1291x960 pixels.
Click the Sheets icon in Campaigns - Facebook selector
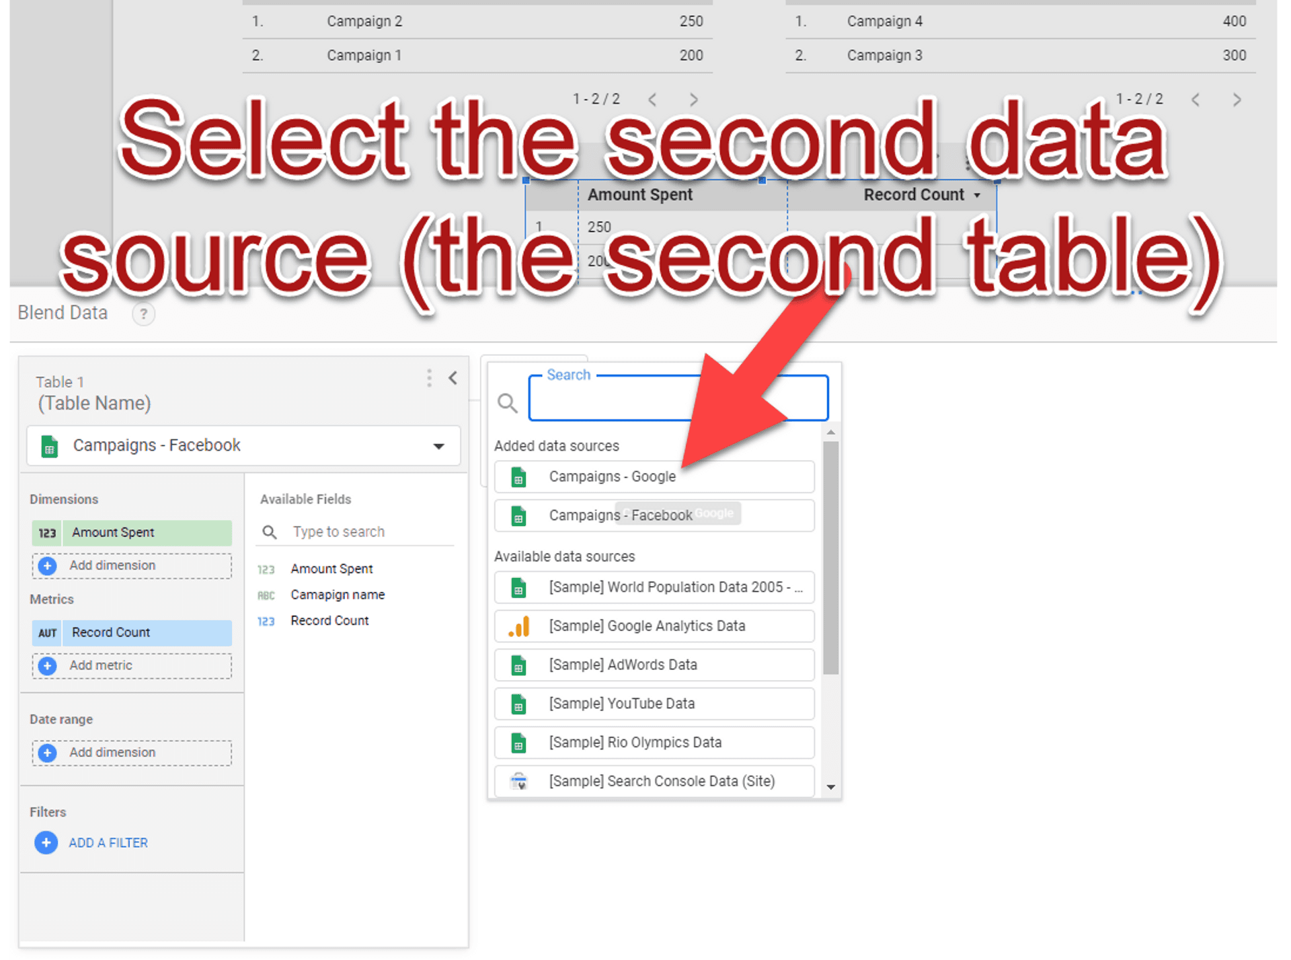pos(49,446)
